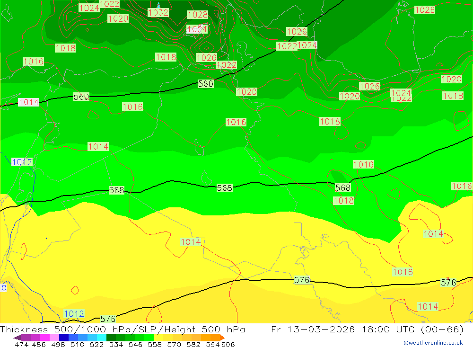Click the legend value 558
Viewport: 473px width, 347px height.
click(155, 344)
